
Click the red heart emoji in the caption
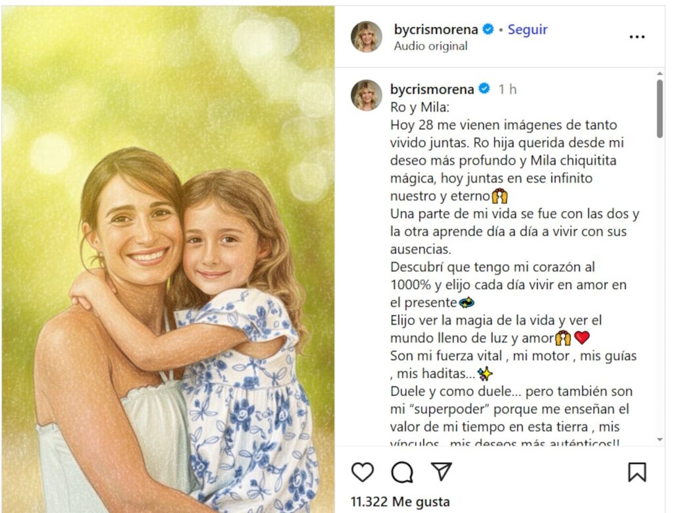click(x=581, y=338)
